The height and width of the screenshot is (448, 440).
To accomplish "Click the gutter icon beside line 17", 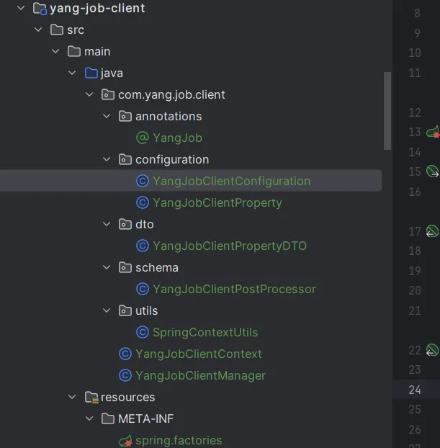I will pos(432,231).
